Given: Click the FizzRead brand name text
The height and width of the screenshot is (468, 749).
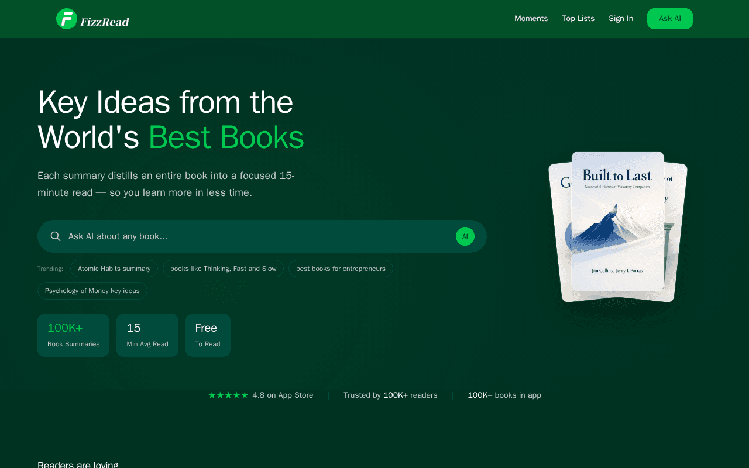Looking at the screenshot, I should coord(105,22).
